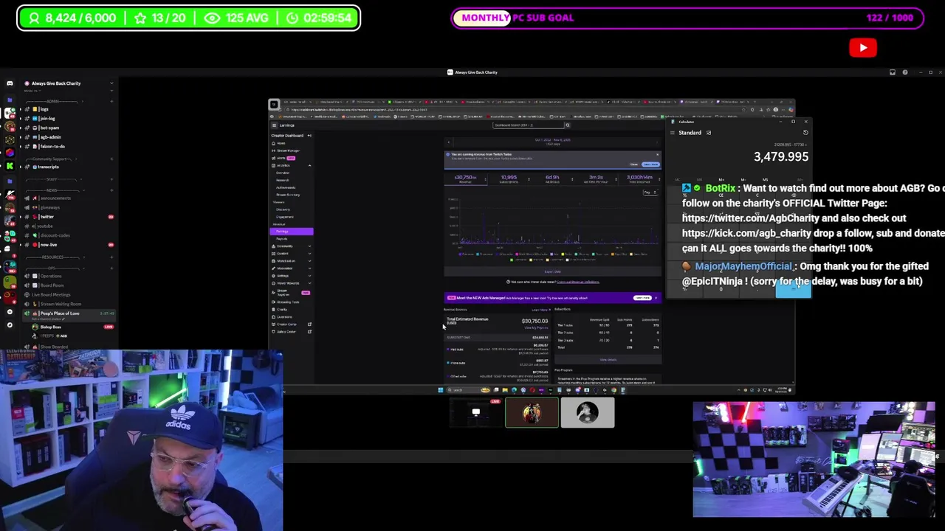Open the #now-live channel
Screen dimensions: 945x531
click(x=47, y=245)
